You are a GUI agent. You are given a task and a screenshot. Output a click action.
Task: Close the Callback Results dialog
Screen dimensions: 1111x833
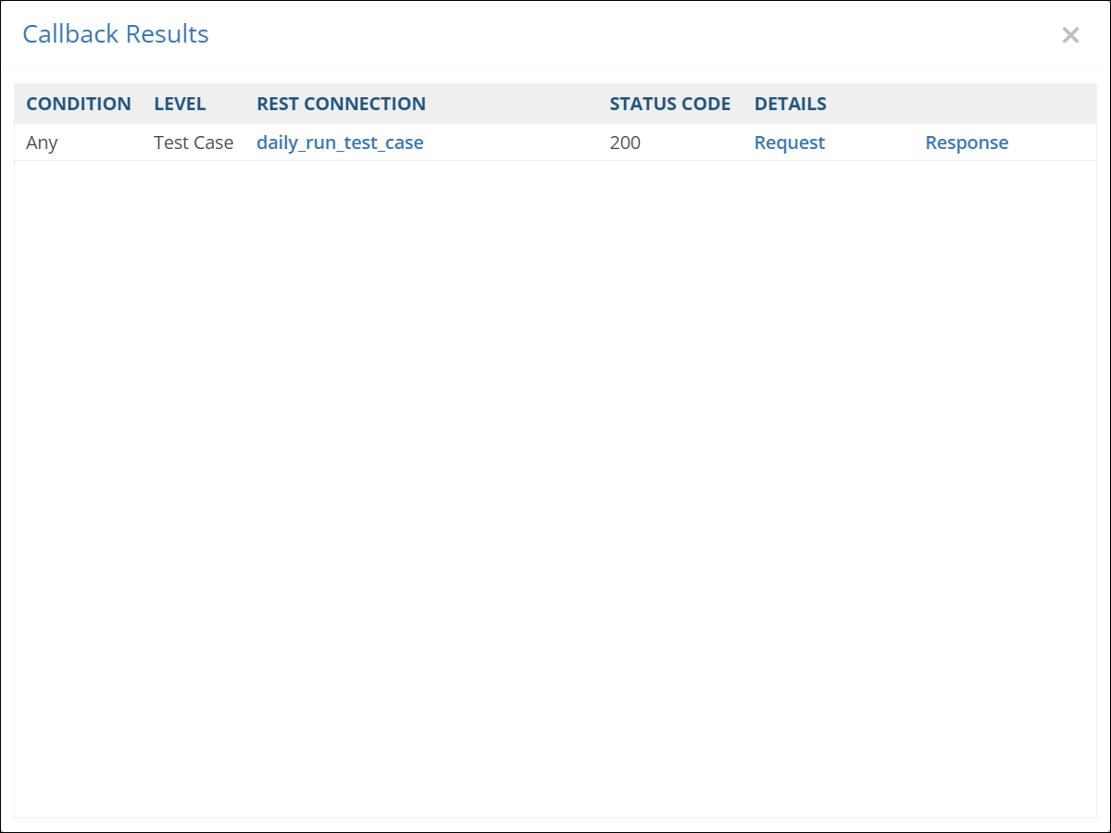[x=1070, y=35]
